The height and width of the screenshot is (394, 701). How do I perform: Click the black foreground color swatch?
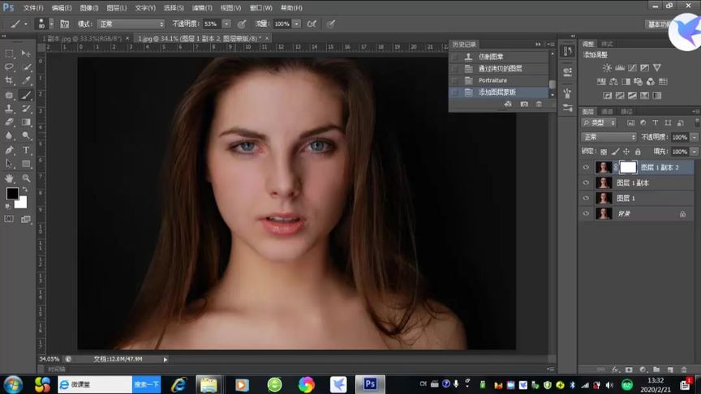click(12, 193)
